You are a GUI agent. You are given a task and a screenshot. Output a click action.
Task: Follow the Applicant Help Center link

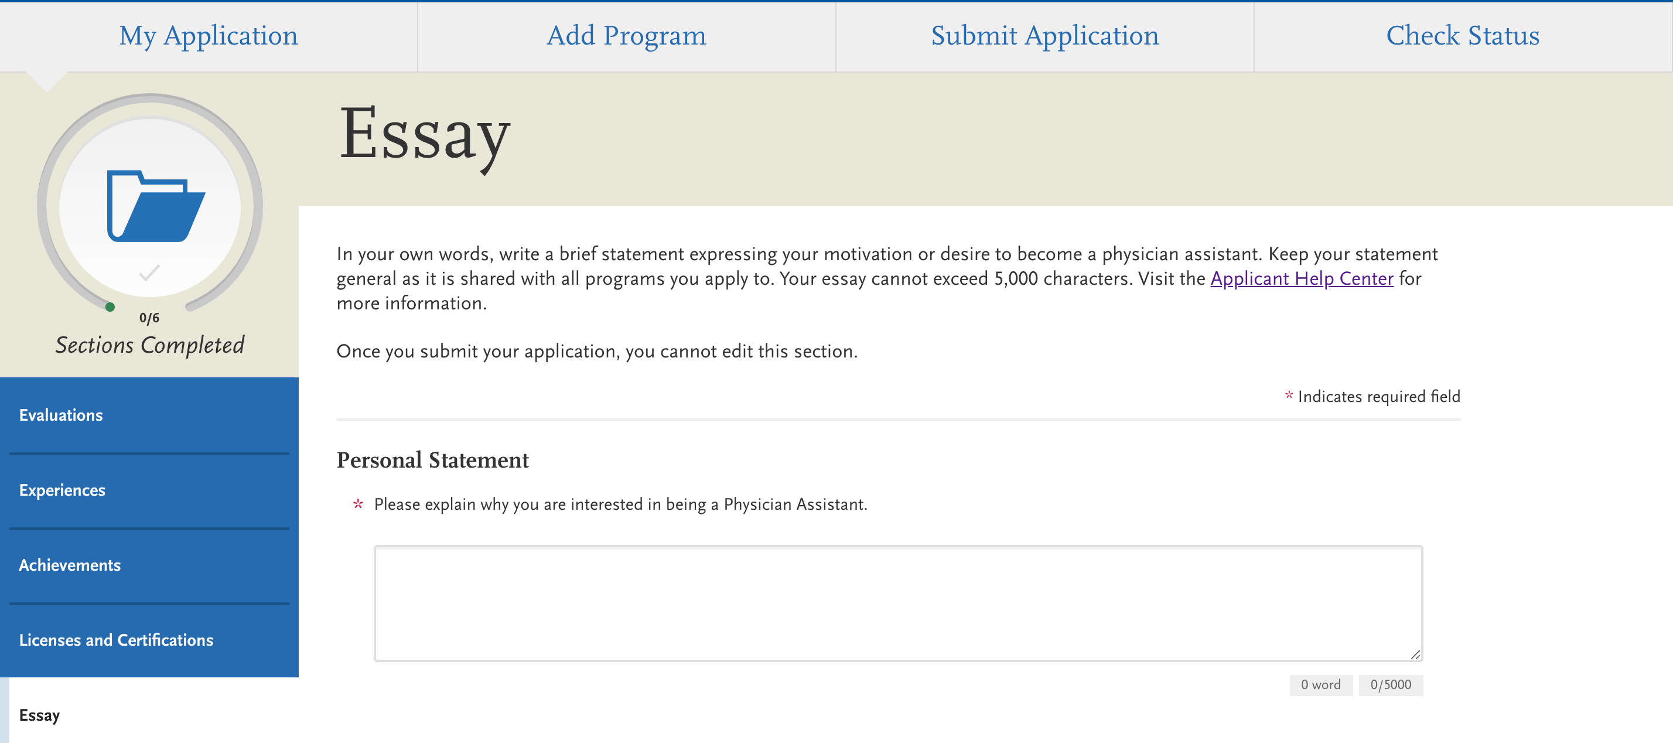pyautogui.click(x=1302, y=279)
